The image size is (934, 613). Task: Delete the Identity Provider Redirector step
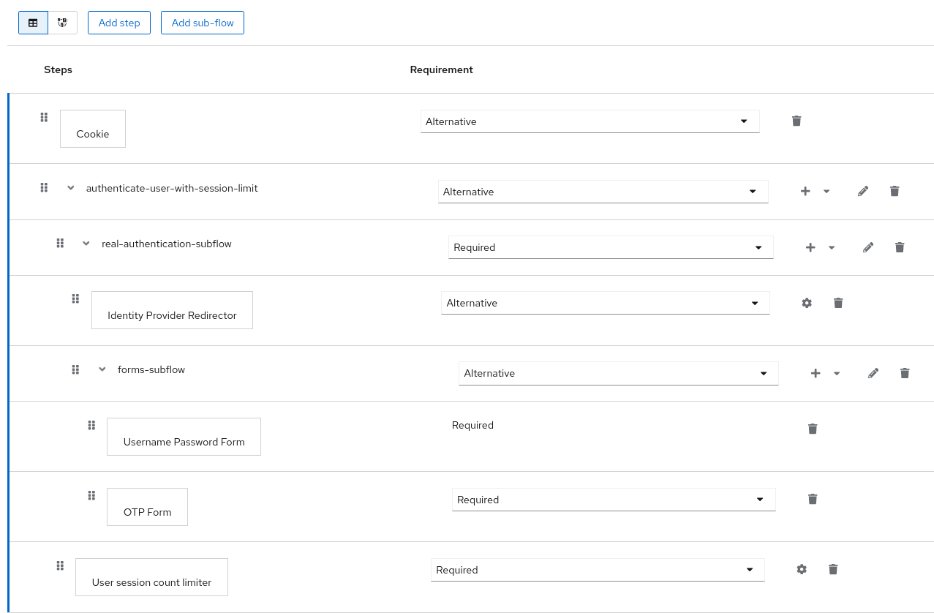(838, 302)
